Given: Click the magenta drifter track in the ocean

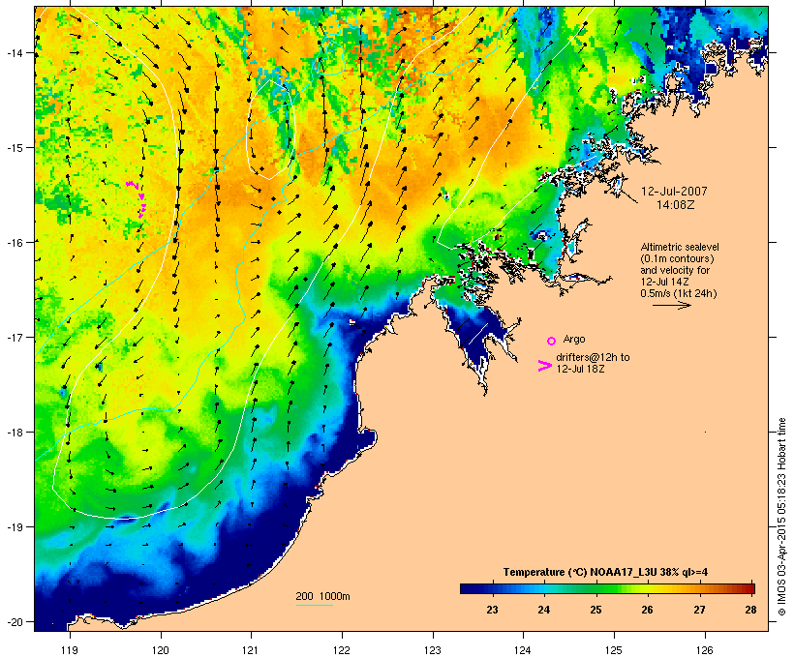Looking at the screenshot, I should point(137,199).
